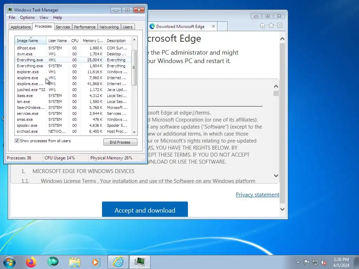This screenshot has height=269, width=359.
Task: Sort processes by User Name column
Action: [x=58, y=41]
